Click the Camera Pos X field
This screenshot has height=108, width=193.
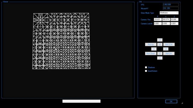click(x=158, y=19)
